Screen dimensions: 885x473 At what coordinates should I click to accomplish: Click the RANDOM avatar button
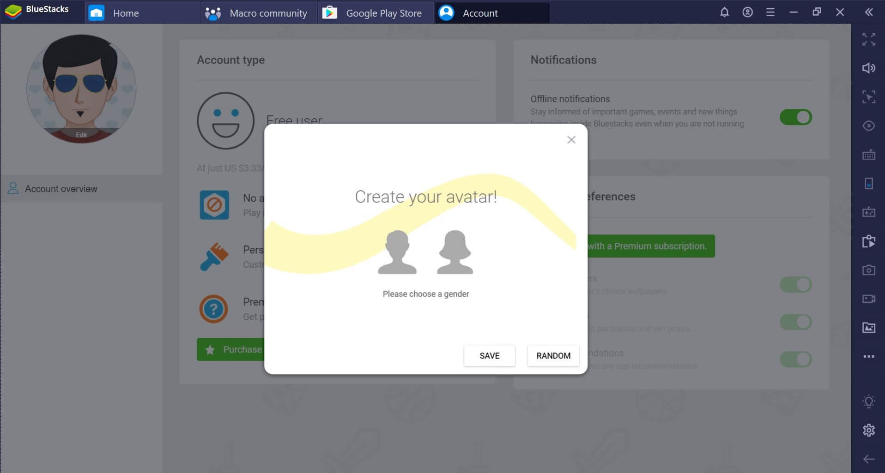553,356
